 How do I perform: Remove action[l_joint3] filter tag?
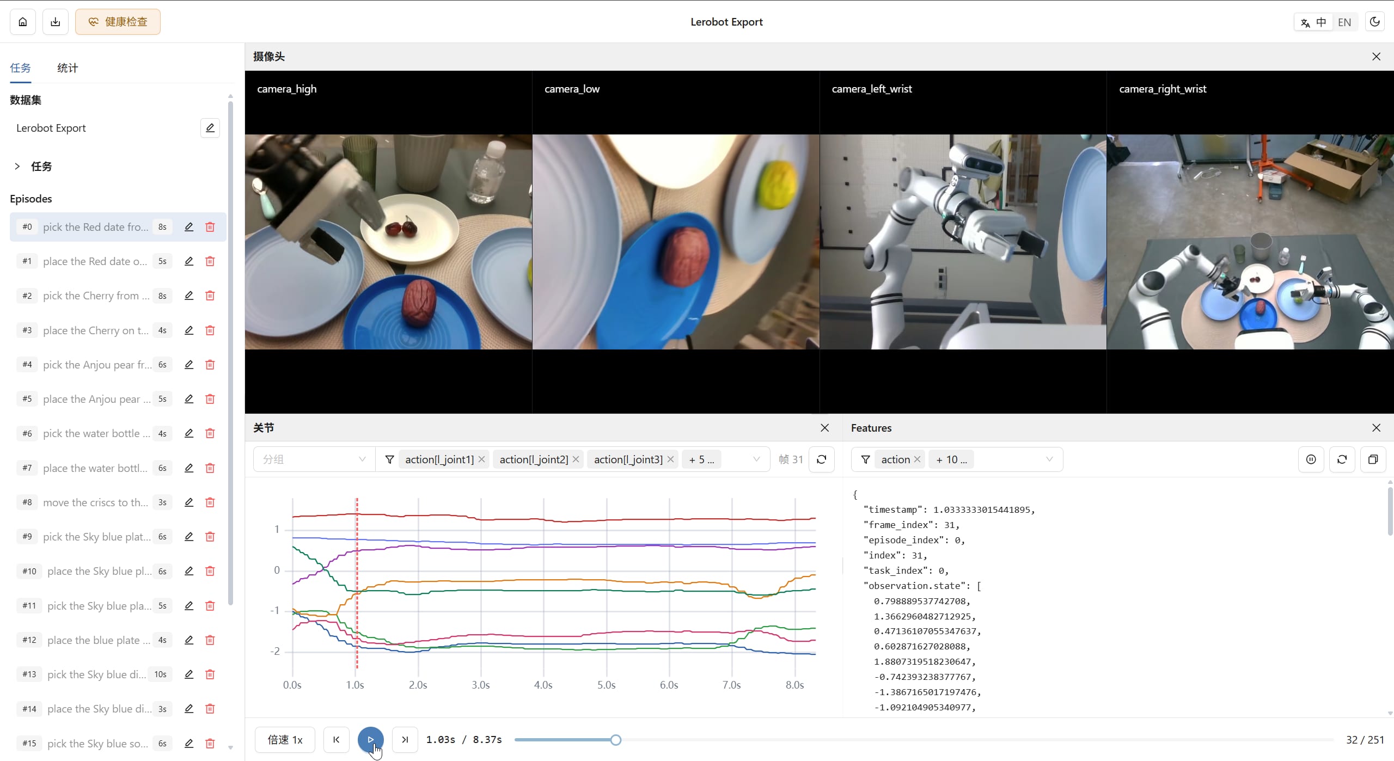670,459
